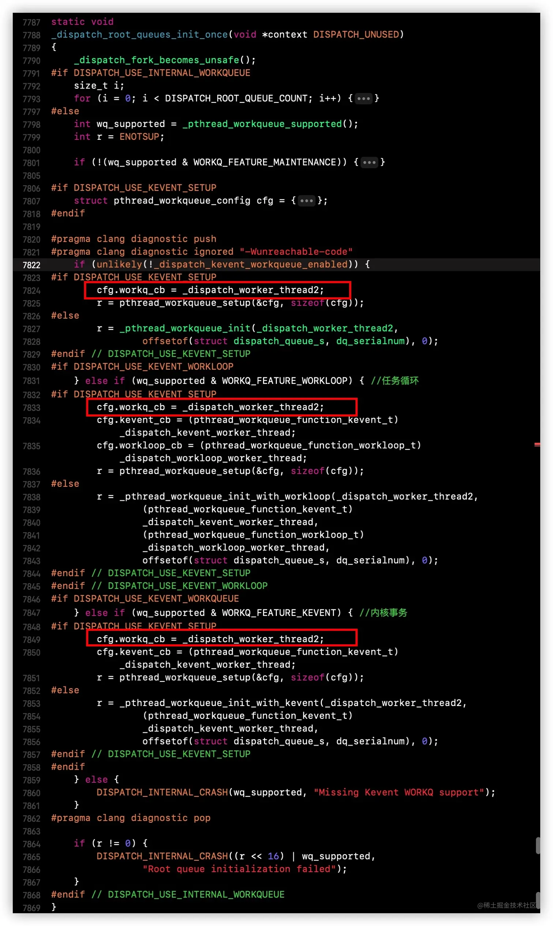Click line number 7822 in gutter
553x926 pixels.
point(31,265)
